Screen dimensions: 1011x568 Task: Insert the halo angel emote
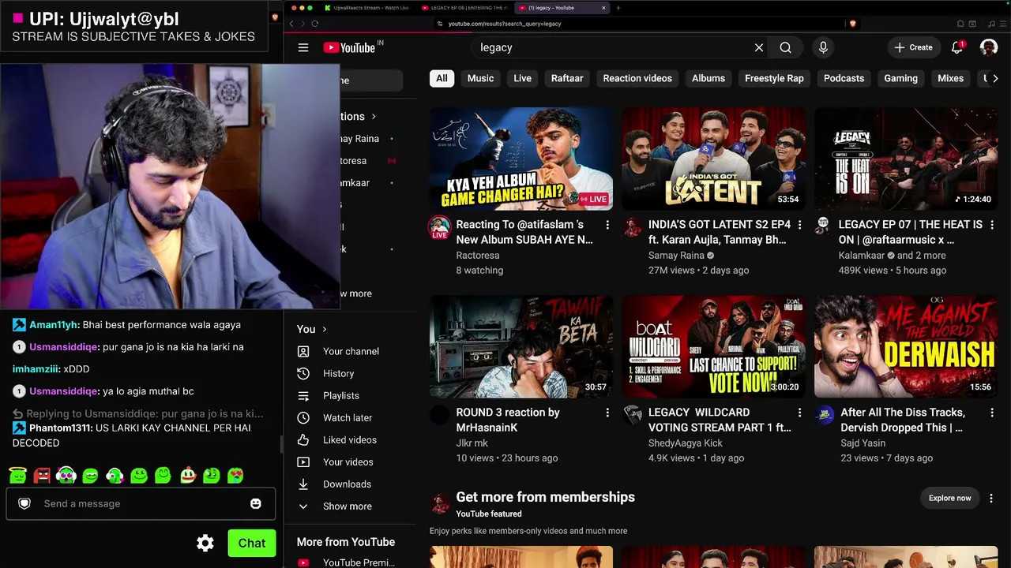pos(17,475)
